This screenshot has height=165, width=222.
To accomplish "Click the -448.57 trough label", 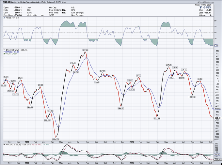I will [121, 109].
